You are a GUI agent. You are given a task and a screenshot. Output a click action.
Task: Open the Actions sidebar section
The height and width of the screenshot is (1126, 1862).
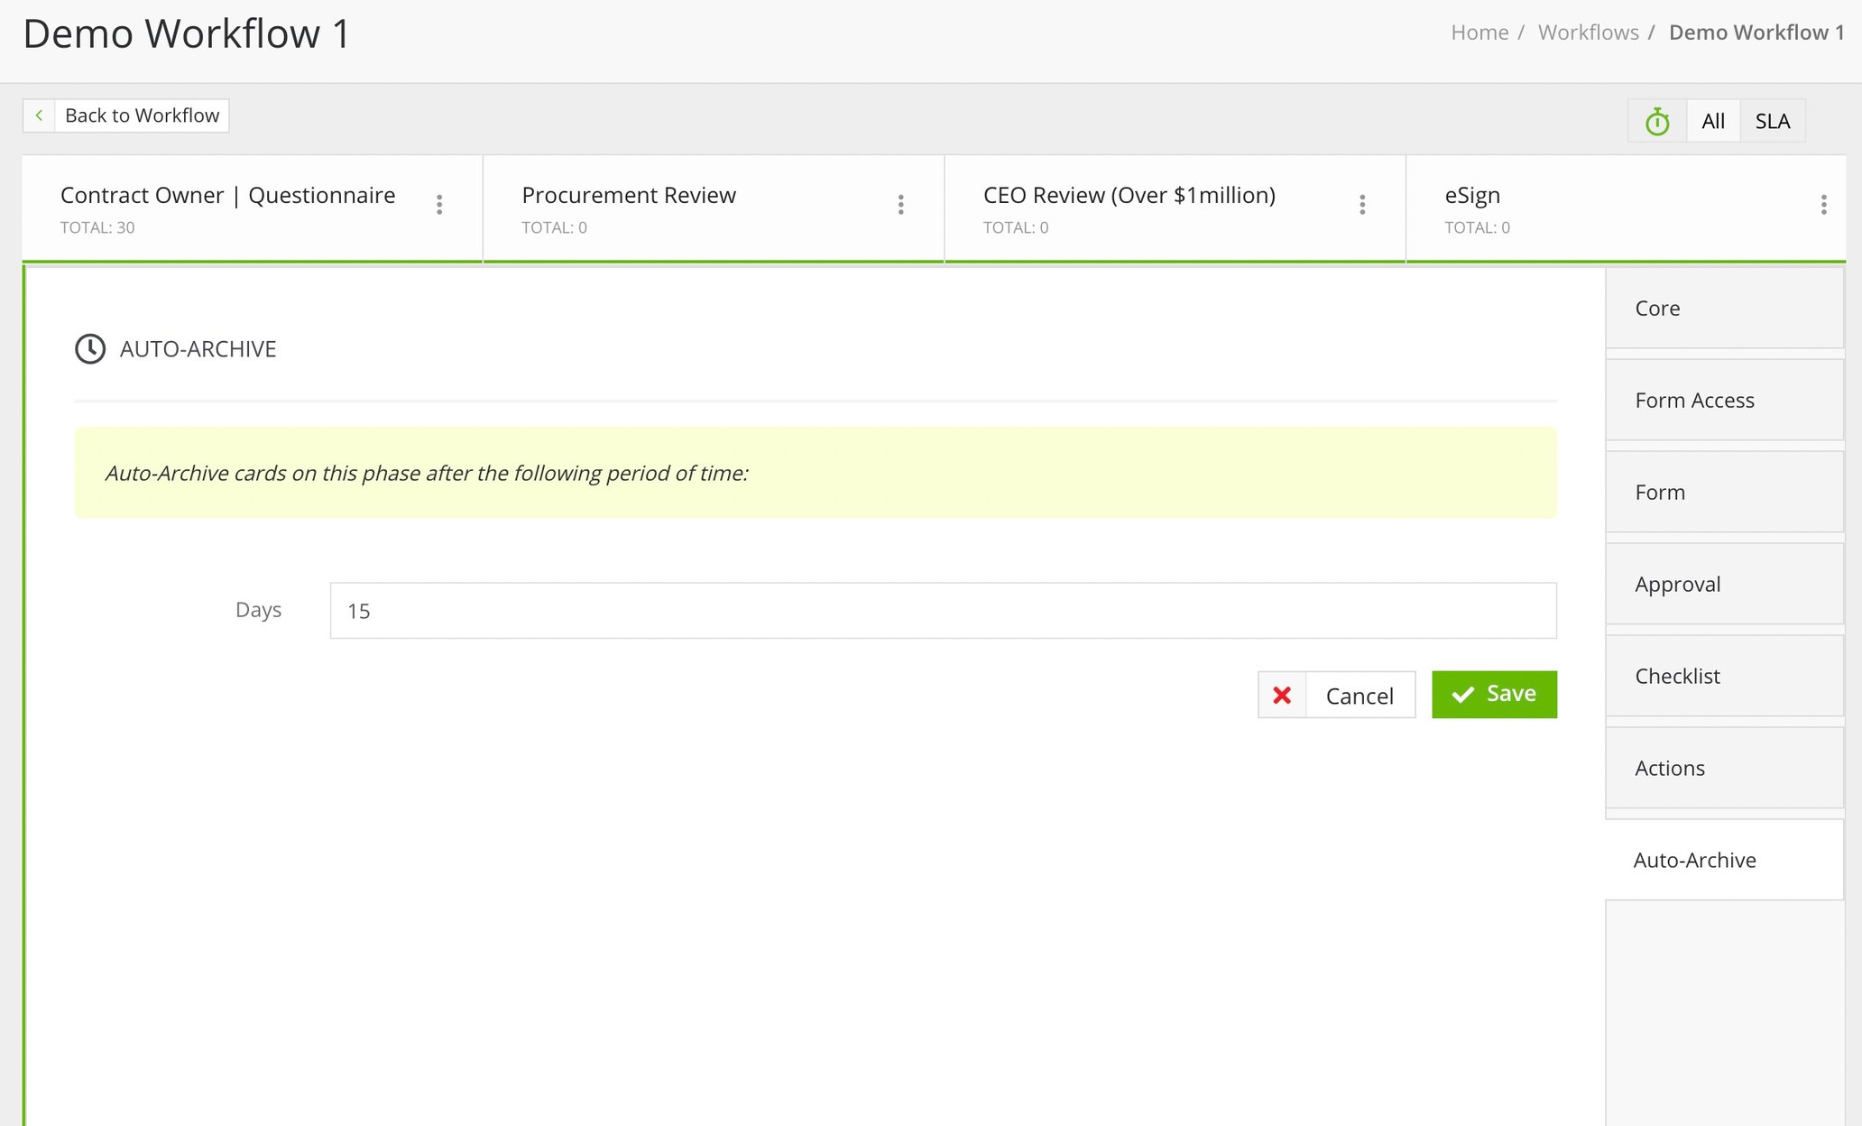1724,768
